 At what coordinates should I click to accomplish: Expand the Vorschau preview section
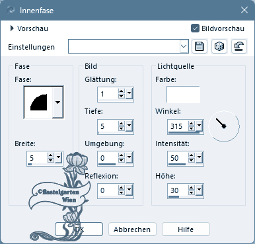pos(12,28)
